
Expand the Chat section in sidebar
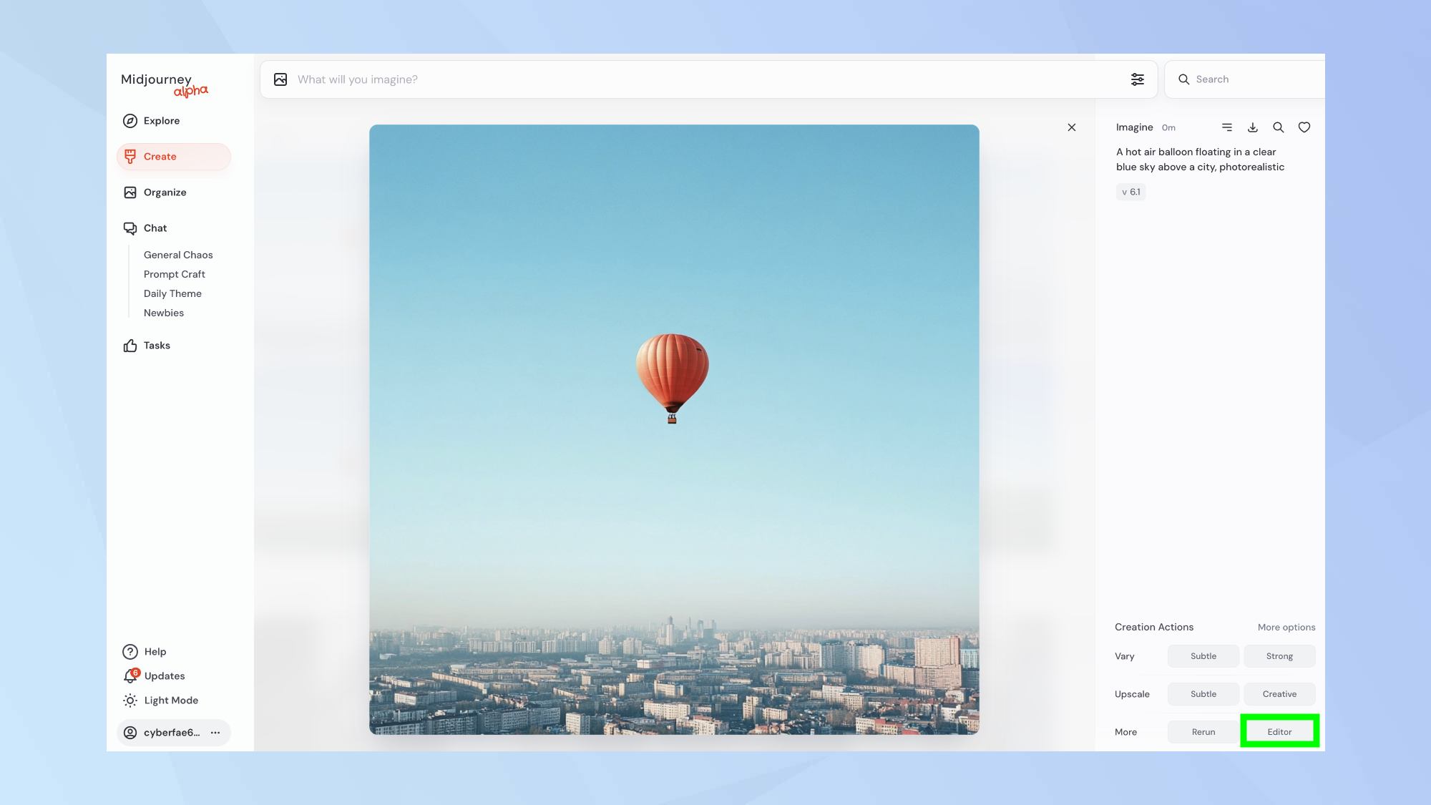click(155, 227)
